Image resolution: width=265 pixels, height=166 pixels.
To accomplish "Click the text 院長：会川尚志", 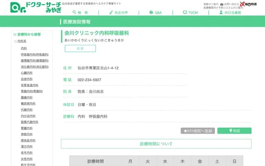I will pyautogui.click(x=91, y=91).
